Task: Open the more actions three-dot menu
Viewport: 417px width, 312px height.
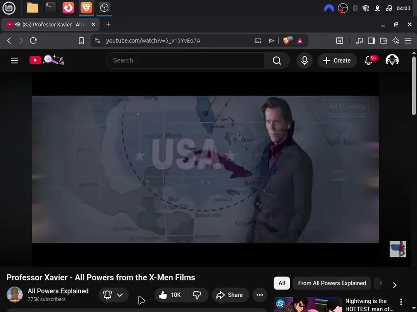Action: 260,295
